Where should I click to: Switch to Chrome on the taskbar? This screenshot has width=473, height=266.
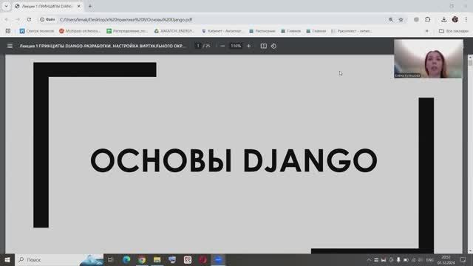(x=141, y=259)
